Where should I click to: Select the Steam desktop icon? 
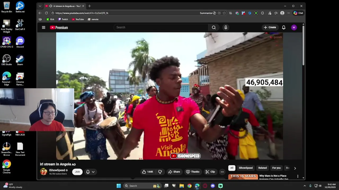pos(20,60)
